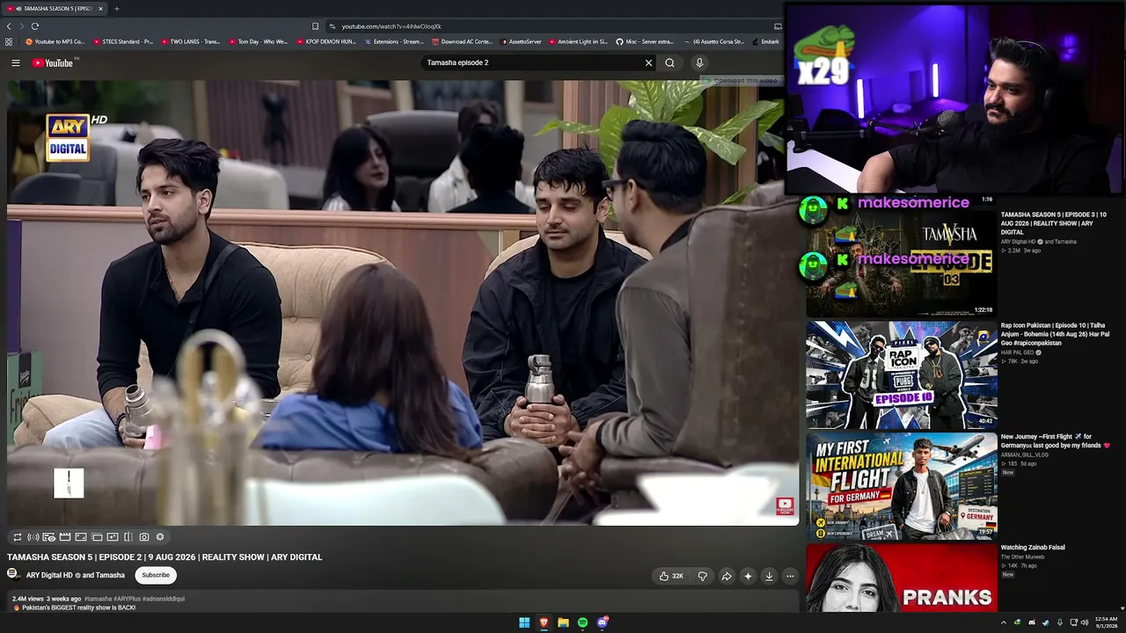Open the #ARYPlus hashtag
Image resolution: width=1126 pixels, height=633 pixels.
(x=126, y=599)
